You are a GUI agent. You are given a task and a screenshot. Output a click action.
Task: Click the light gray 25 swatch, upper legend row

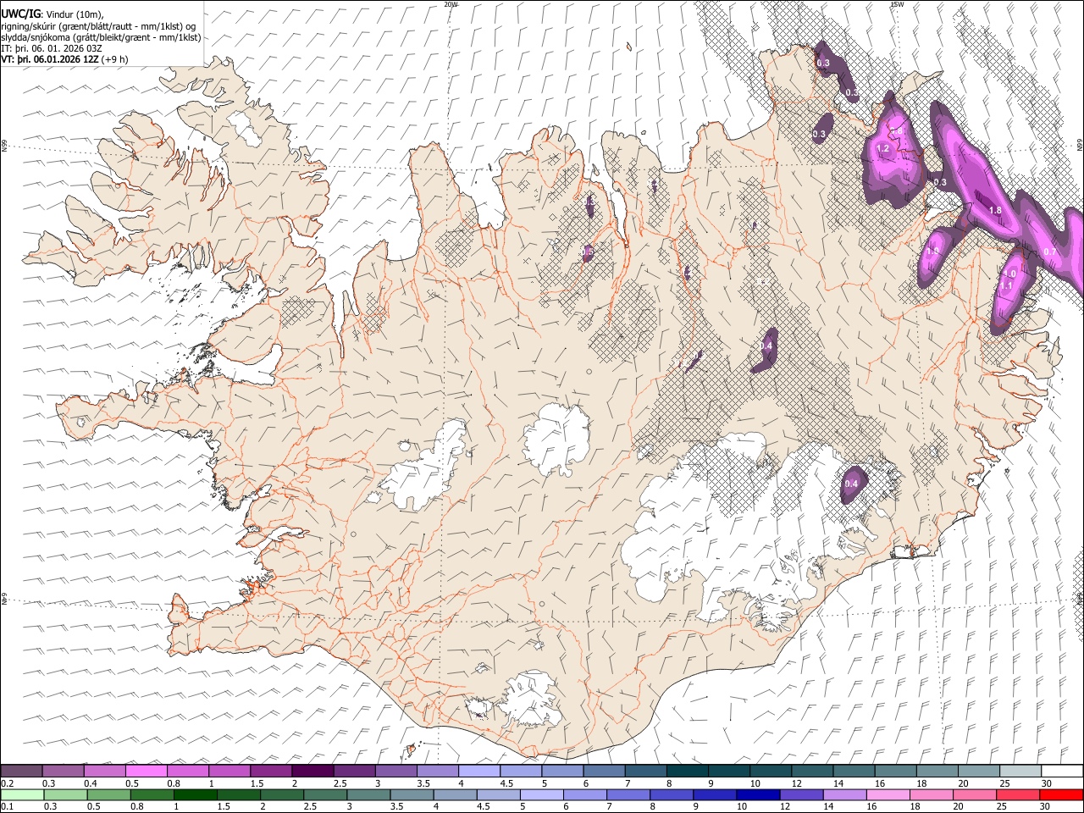pyautogui.click(x=1020, y=771)
